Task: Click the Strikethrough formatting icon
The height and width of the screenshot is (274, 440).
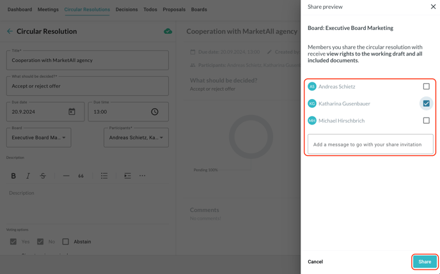Action: click(x=43, y=176)
